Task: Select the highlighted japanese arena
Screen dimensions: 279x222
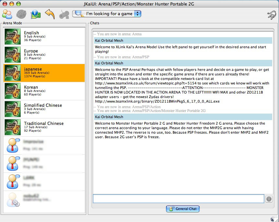Action: point(44,73)
